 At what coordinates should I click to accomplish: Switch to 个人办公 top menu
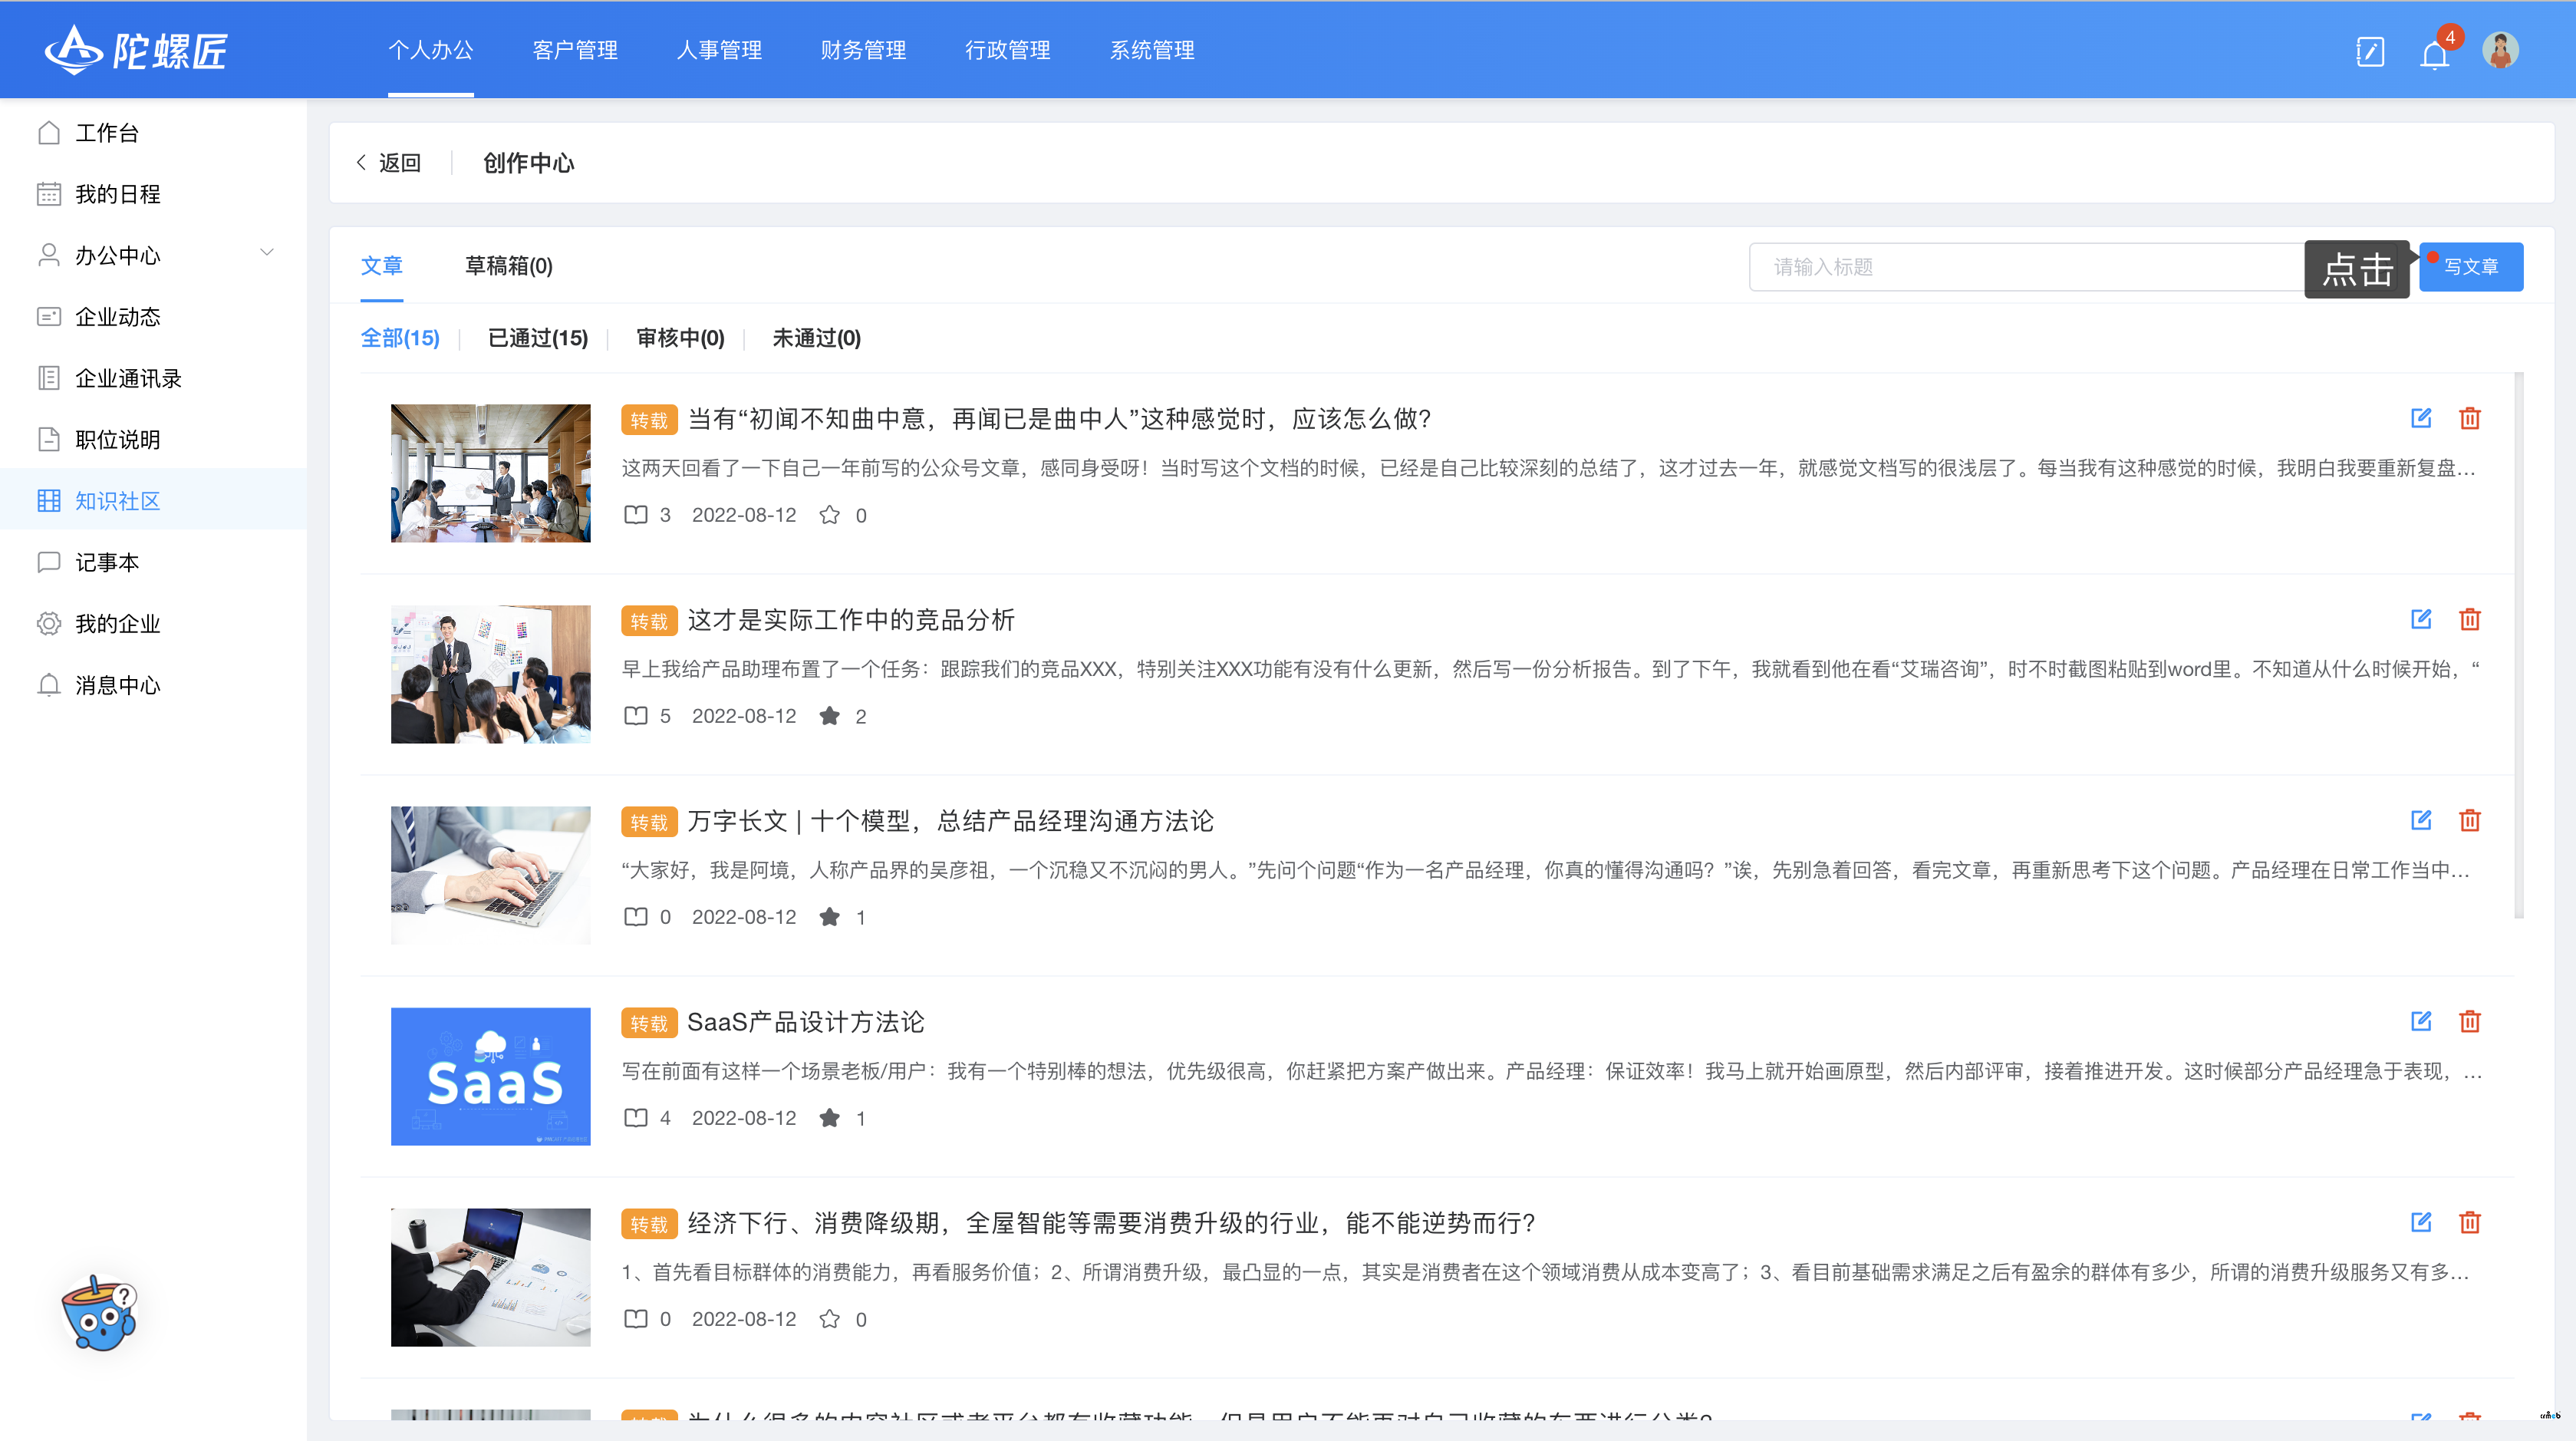[431, 50]
